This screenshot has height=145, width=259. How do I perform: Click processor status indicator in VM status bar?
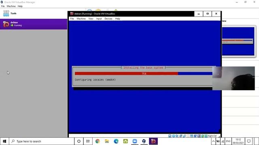199,136
